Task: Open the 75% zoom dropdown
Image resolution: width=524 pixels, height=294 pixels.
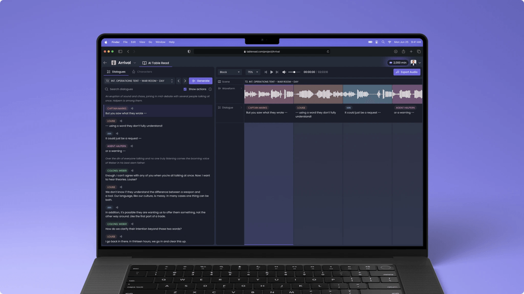Action: (253, 72)
